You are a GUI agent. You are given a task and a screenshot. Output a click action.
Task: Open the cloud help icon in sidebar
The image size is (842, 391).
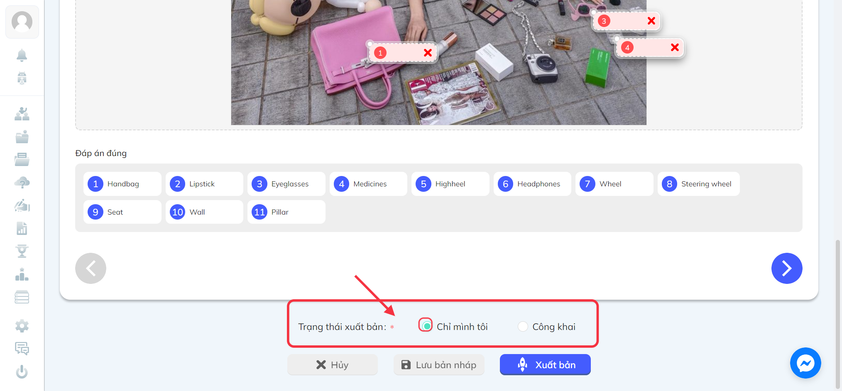click(22, 183)
